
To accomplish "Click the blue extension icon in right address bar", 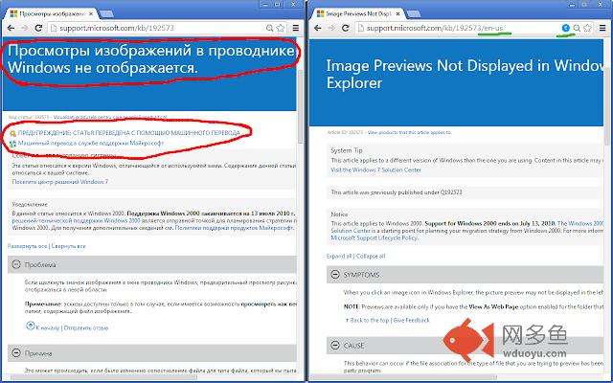I will [x=565, y=28].
